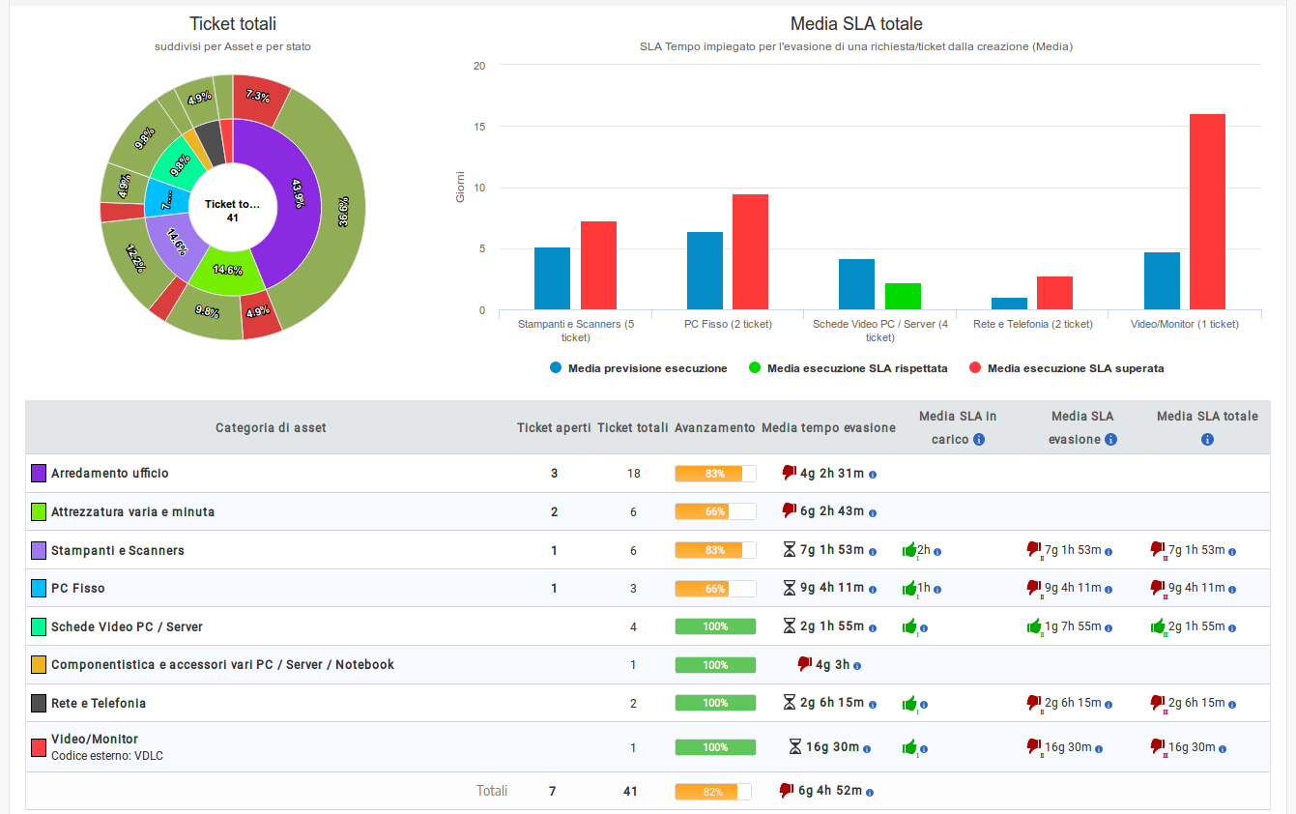Click Ticket aperti column header
The height and width of the screenshot is (814, 1296).
(554, 427)
